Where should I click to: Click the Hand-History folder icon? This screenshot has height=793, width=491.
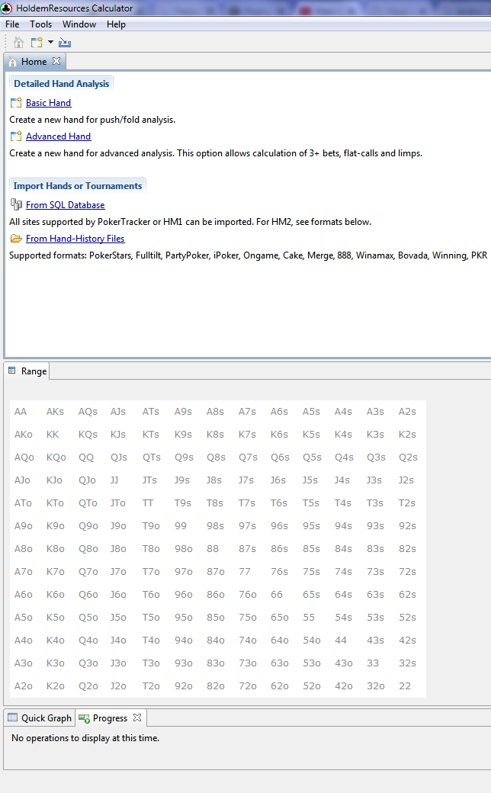point(16,238)
